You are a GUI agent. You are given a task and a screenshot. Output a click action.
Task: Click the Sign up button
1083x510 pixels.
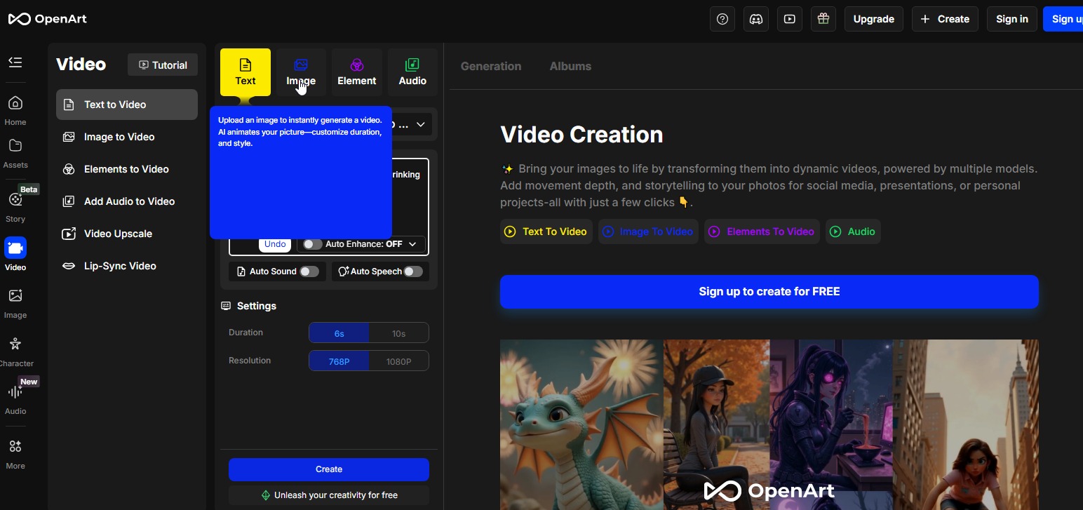pos(1063,19)
